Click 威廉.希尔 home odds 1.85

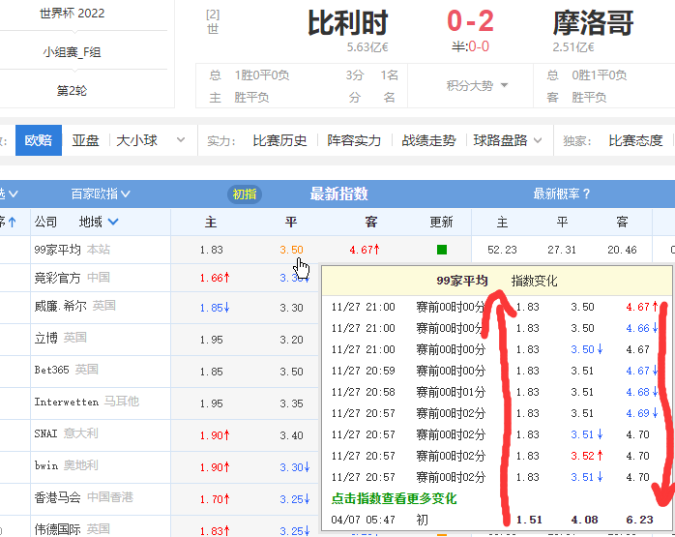[215, 308]
